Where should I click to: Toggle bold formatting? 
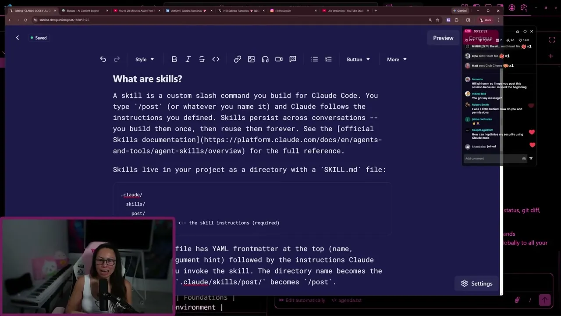174,59
